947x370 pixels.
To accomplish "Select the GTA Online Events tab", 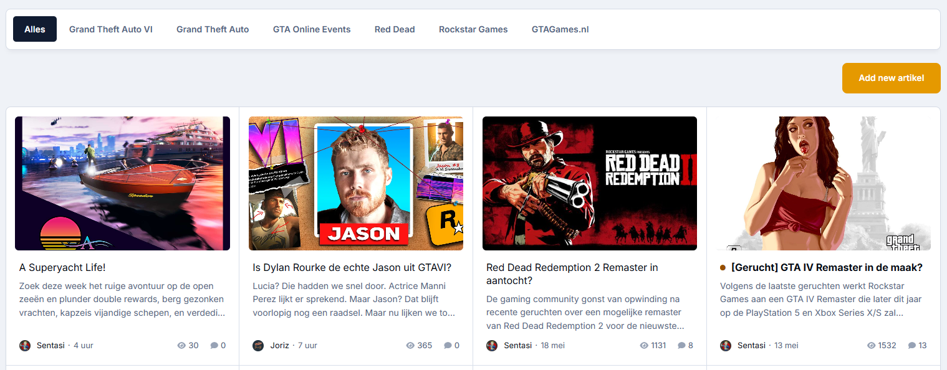I will [x=312, y=29].
